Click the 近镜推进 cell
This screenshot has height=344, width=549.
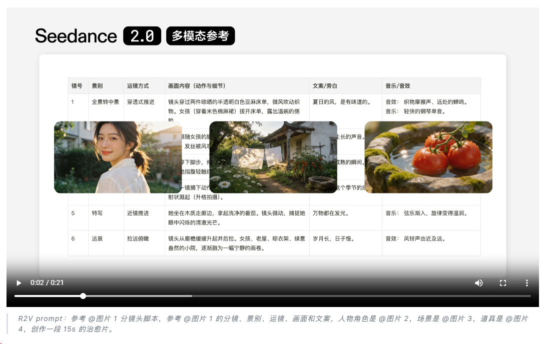click(x=138, y=213)
